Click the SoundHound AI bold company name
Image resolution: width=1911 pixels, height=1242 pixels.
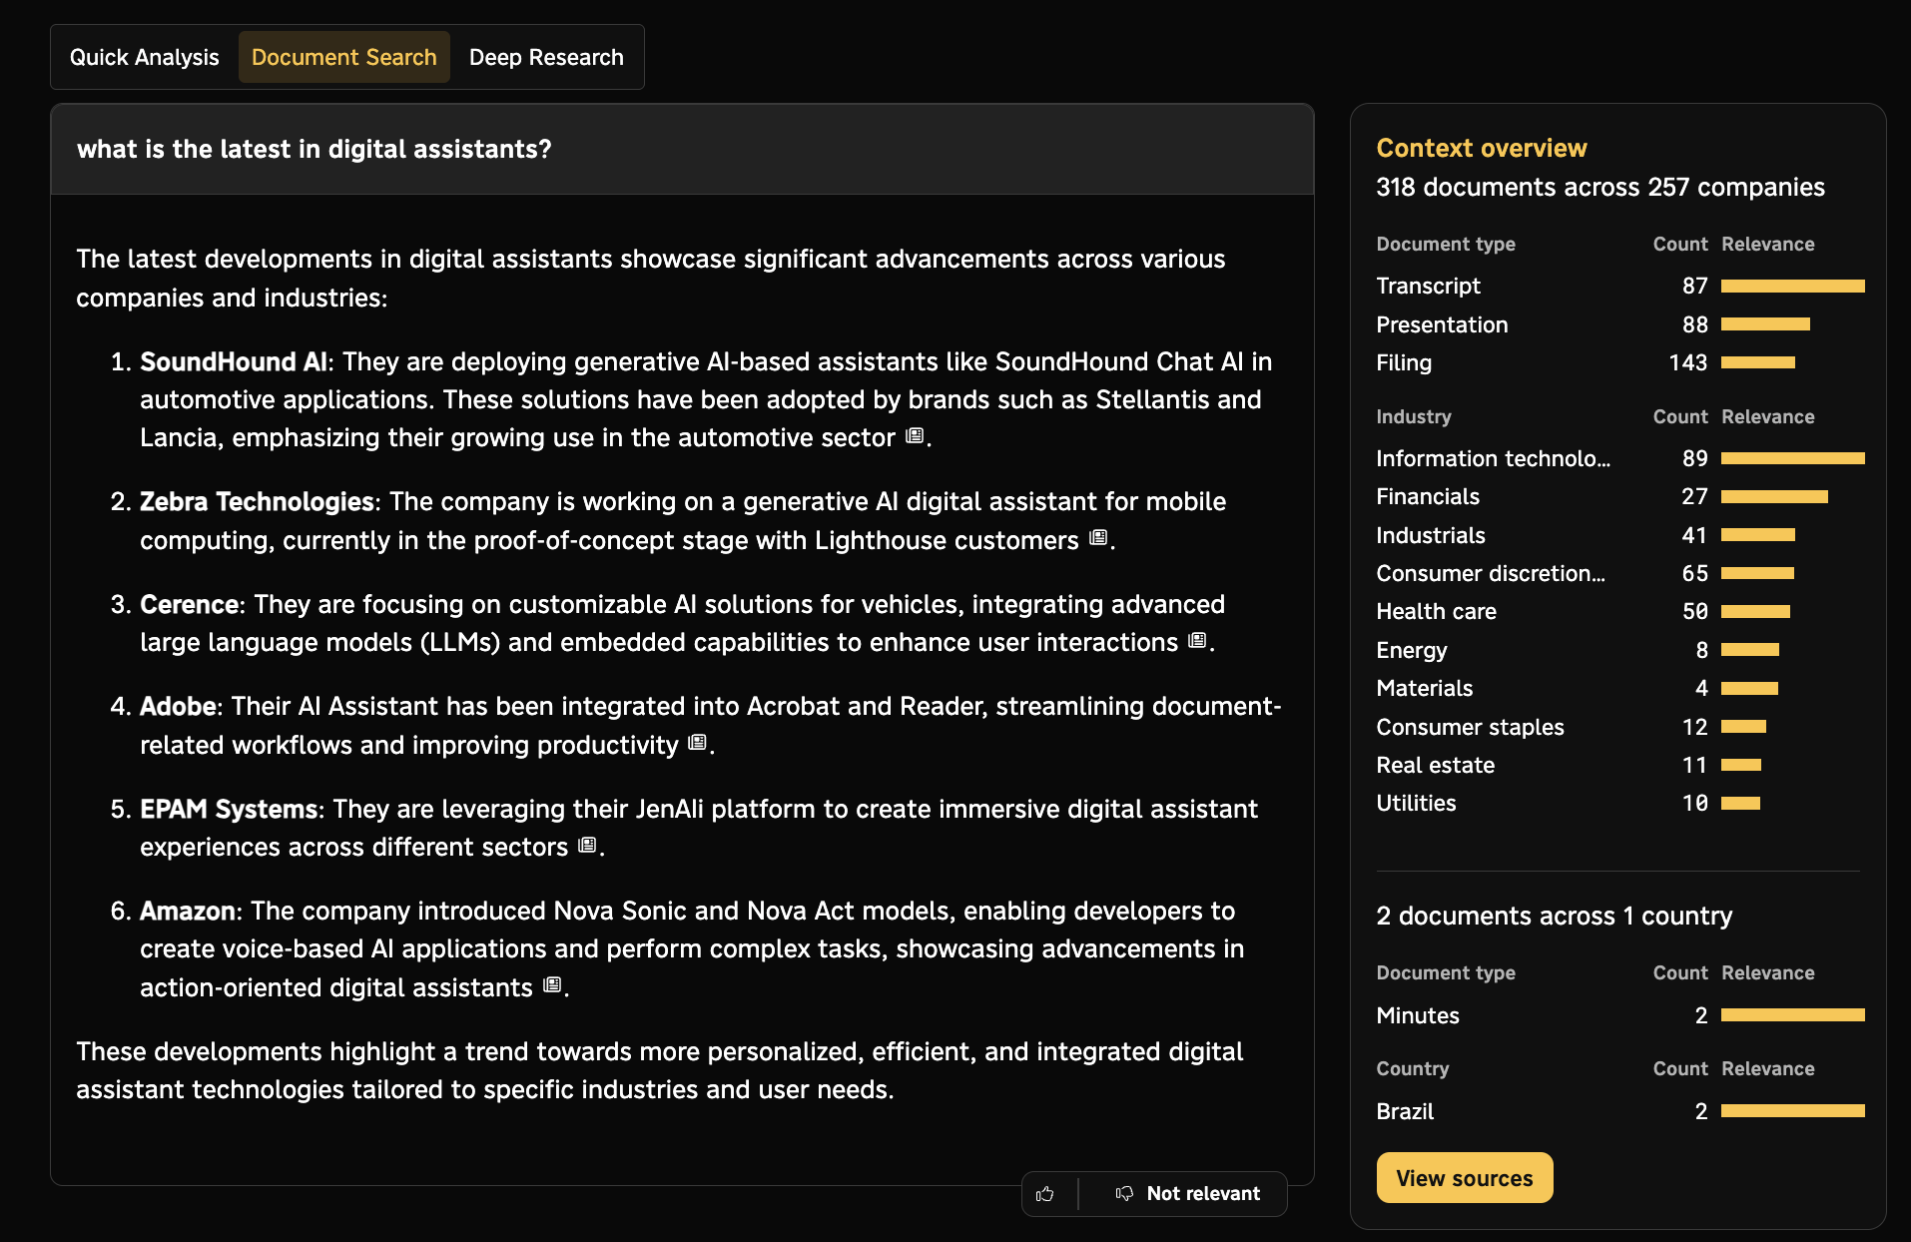click(234, 361)
